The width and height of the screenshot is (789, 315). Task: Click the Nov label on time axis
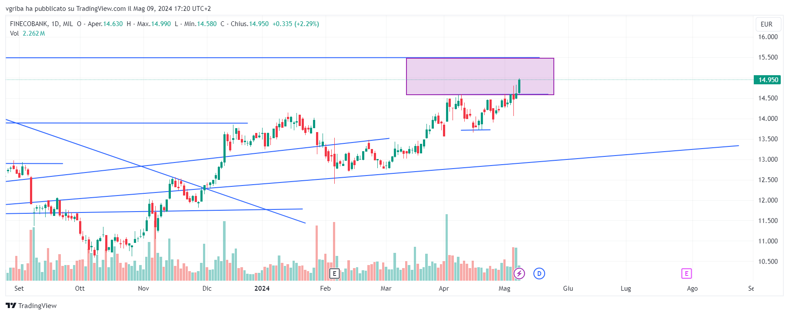(x=143, y=288)
